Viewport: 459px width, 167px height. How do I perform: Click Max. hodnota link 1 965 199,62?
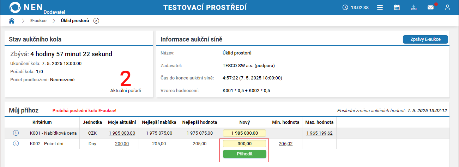tap(319, 133)
